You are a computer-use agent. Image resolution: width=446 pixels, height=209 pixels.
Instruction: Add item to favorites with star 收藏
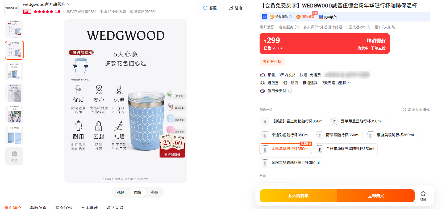(x=423, y=196)
